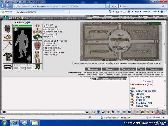Refresh the room list with Обновить

click(x=147, y=81)
